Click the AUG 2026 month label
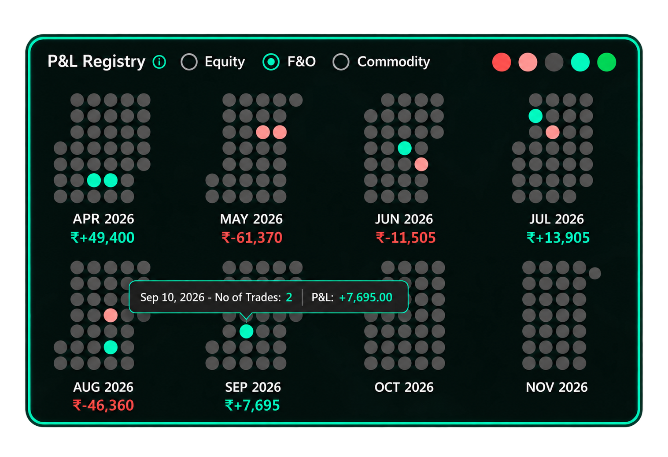Image resolution: width=668 pixels, height=457 pixels. pos(103,387)
